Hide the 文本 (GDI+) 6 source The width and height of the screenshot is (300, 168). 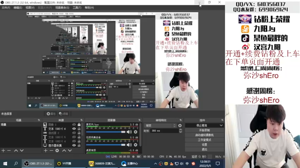(x=74, y=129)
